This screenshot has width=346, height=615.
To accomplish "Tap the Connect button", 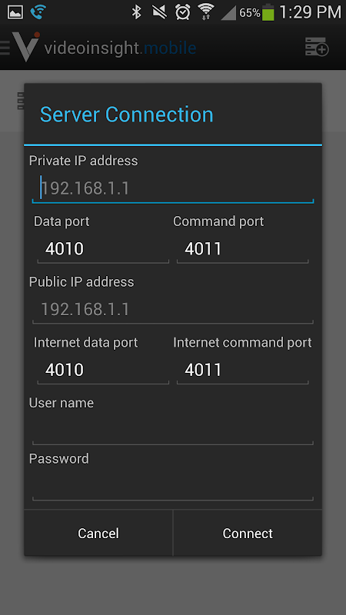I will (248, 533).
